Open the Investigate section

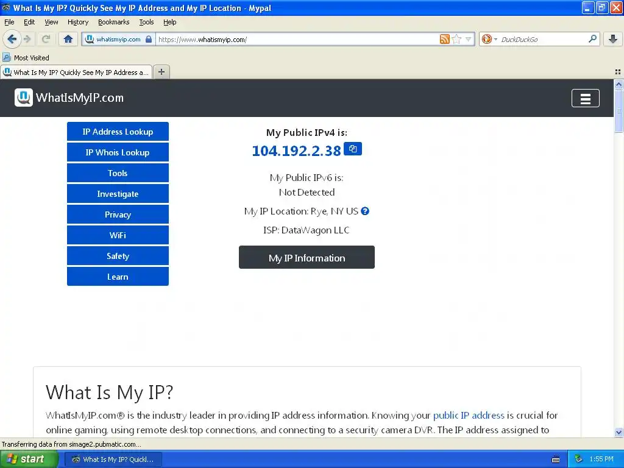[x=118, y=194]
